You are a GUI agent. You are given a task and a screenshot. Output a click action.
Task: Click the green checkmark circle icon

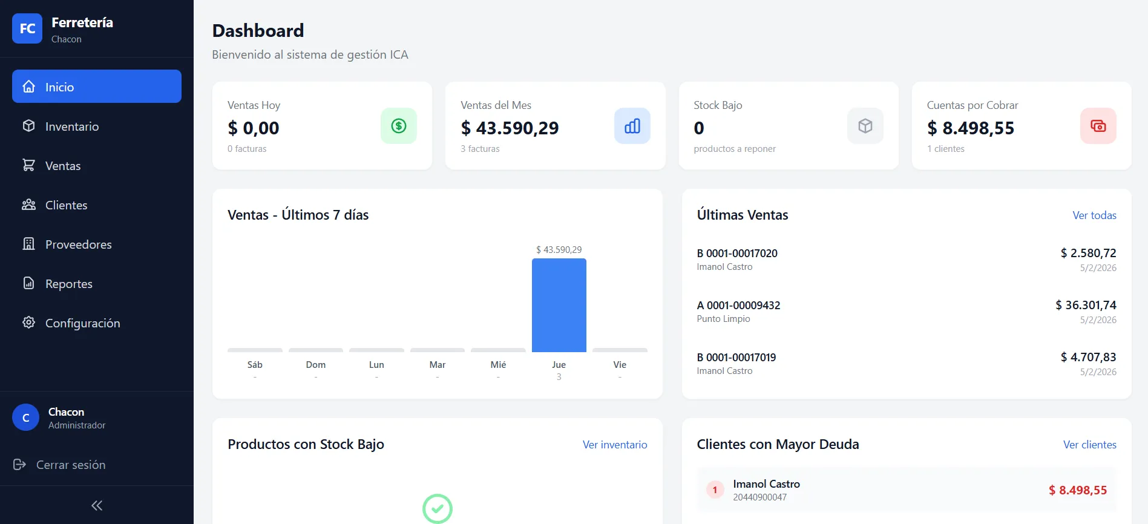[437, 508]
